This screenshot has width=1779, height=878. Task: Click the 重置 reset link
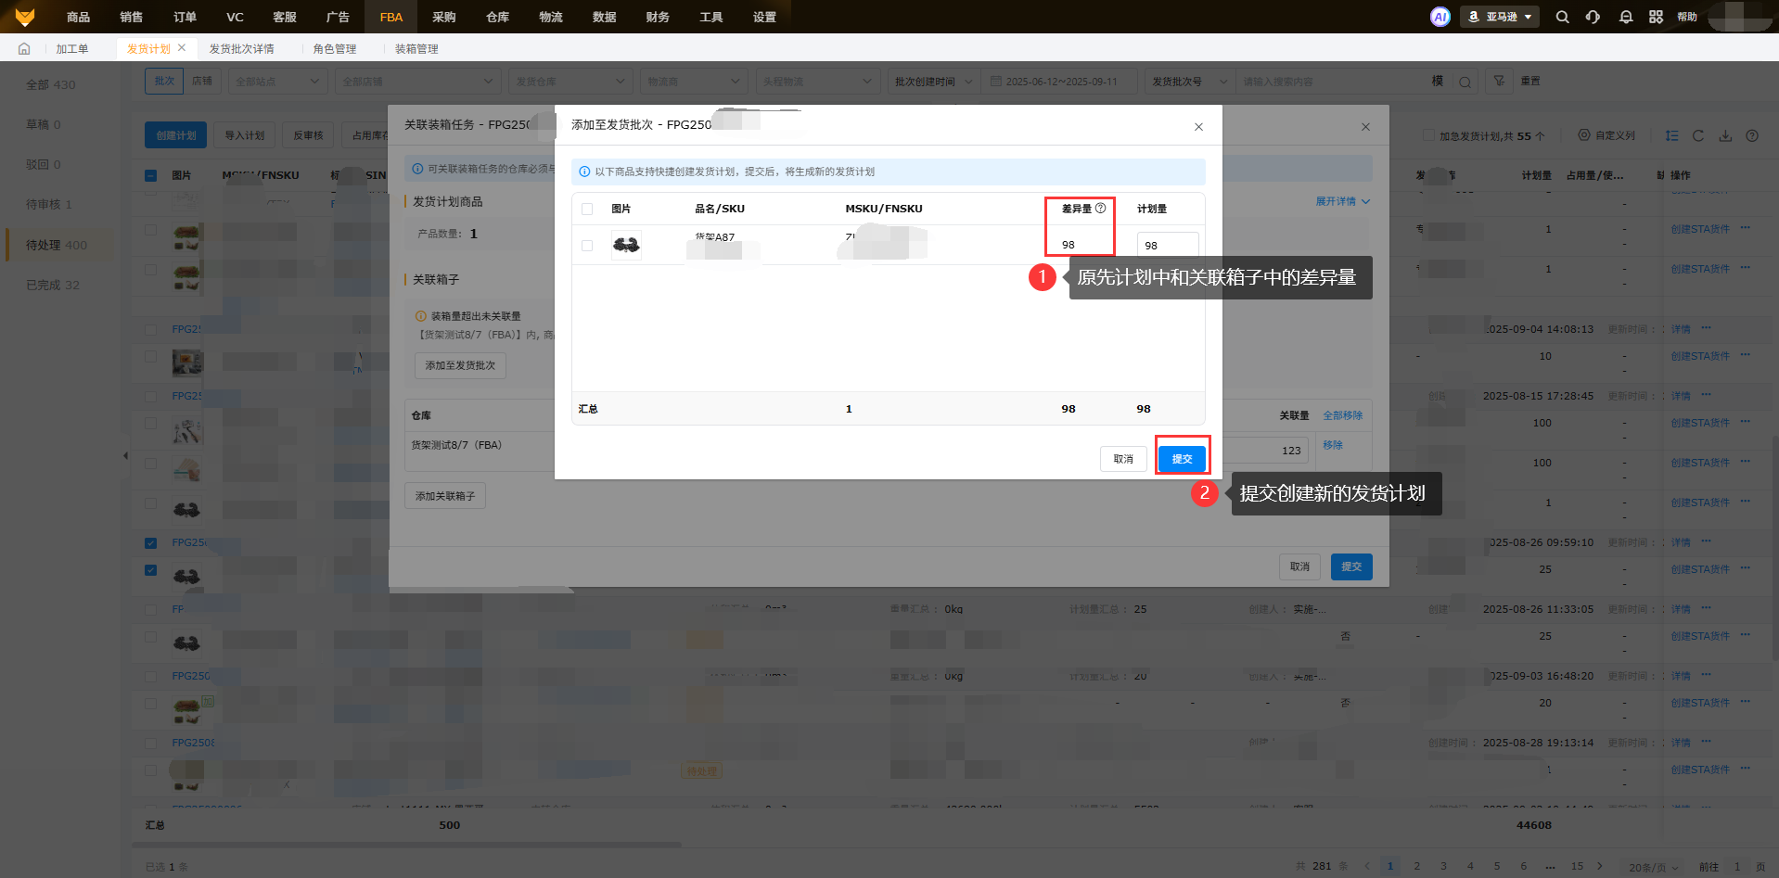1530,82
